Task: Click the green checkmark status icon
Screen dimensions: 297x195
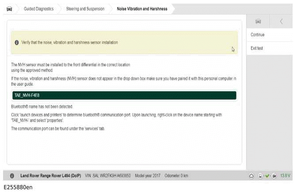Action: pyautogui.click(x=267, y=176)
